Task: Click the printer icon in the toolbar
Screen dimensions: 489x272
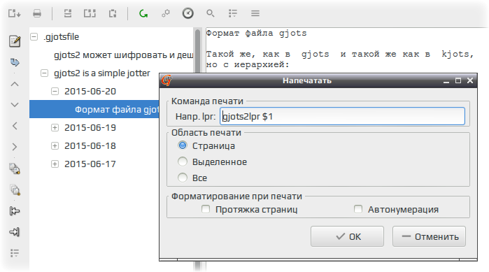Action: point(37,13)
